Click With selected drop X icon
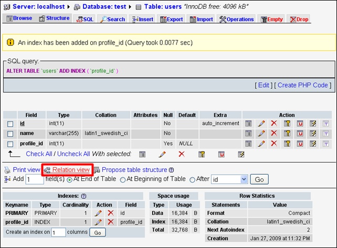Image resolution: width=337 pixels, height=248 pixels. point(182,154)
